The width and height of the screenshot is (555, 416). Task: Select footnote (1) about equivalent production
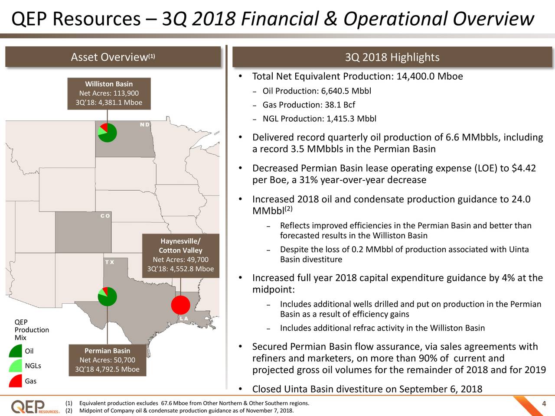[186, 402]
